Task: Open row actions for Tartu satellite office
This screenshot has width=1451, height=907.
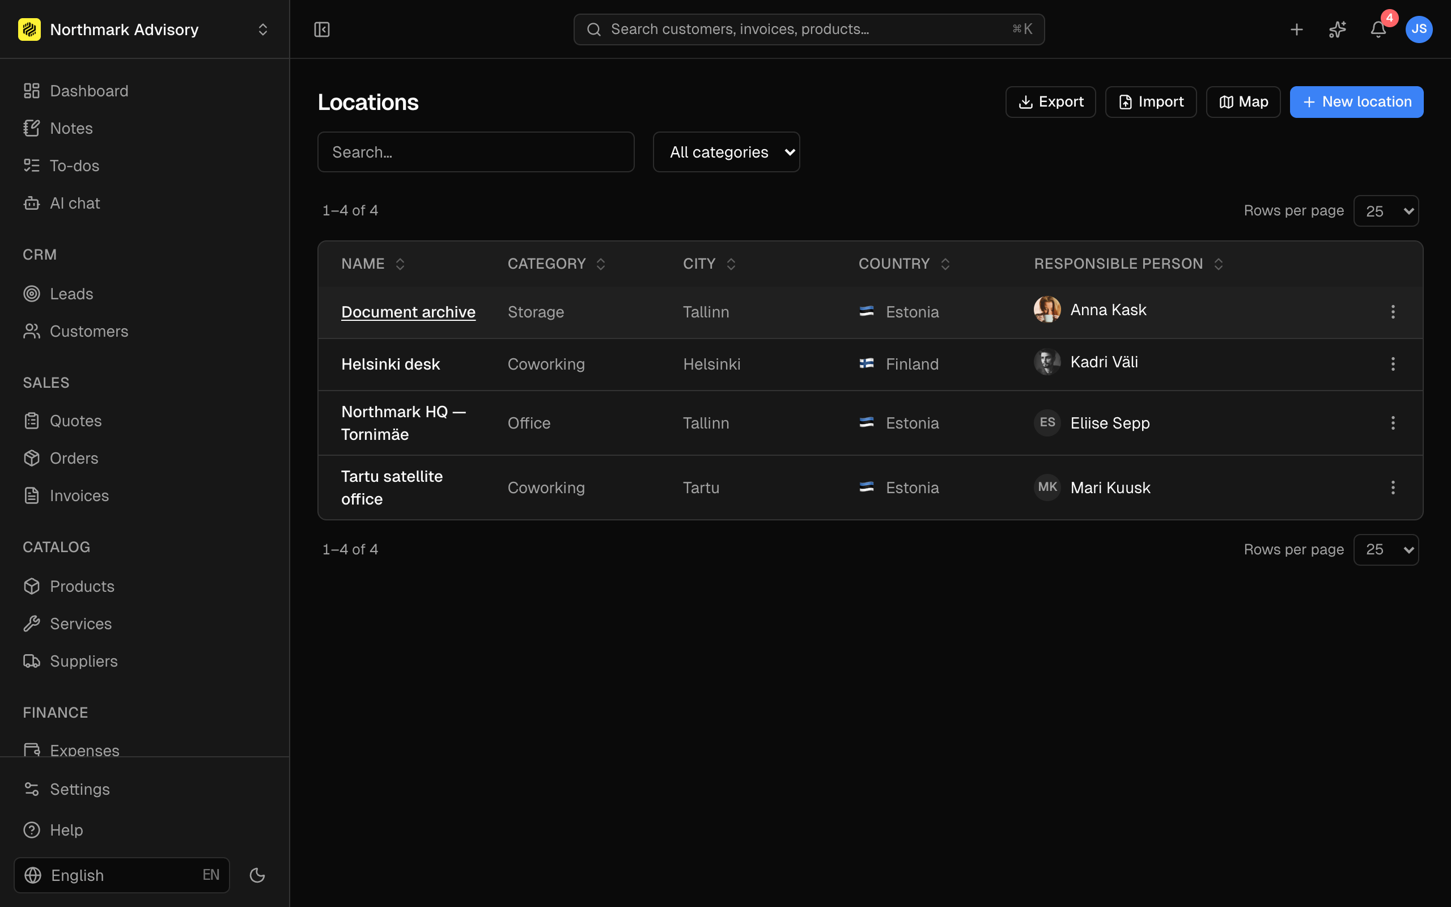Action: [1393, 488]
